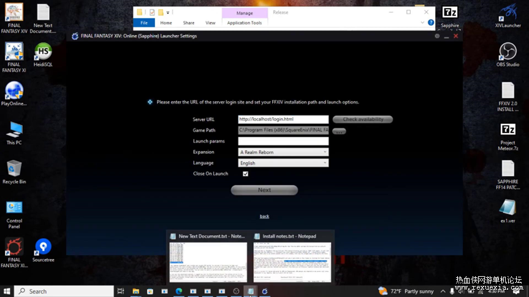The width and height of the screenshot is (529, 297).
Task: Open Task View on the taskbar
Action: point(120,291)
